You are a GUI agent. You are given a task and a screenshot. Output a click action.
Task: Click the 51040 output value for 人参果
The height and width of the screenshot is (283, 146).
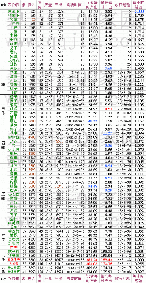click(x=59, y=263)
